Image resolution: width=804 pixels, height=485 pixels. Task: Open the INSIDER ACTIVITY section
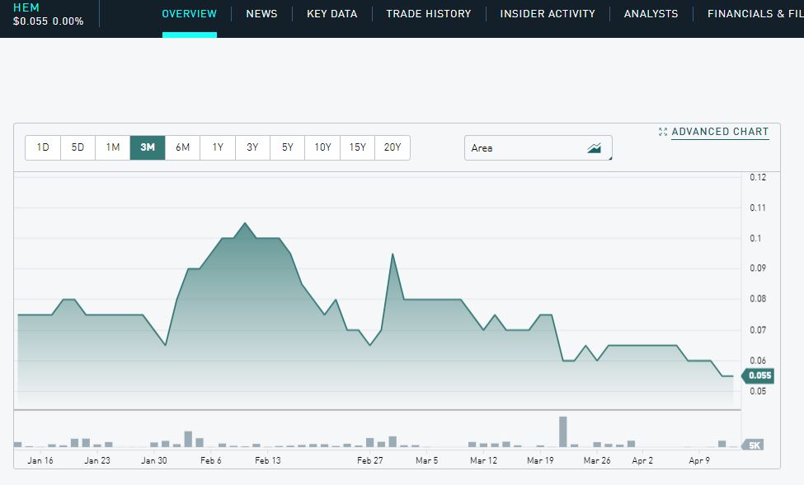(x=548, y=13)
